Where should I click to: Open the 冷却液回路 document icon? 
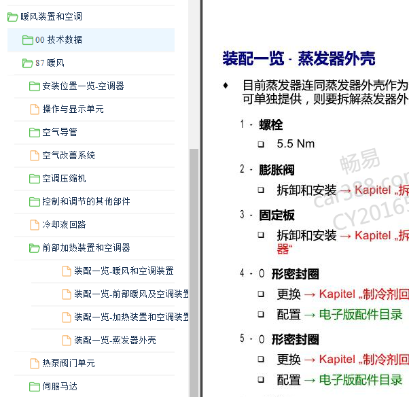(x=35, y=225)
